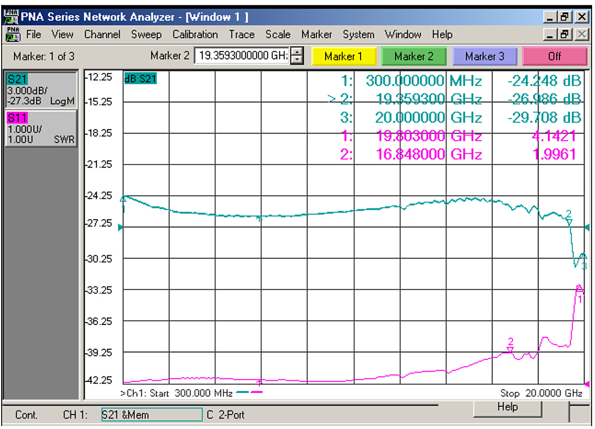Open the Calibration menu
595x429 pixels.
tap(195, 35)
